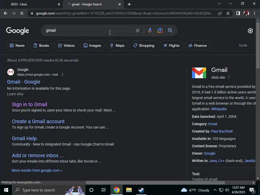Open the Paul Buchheit link
The image size is (260, 195).
(222, 131)
